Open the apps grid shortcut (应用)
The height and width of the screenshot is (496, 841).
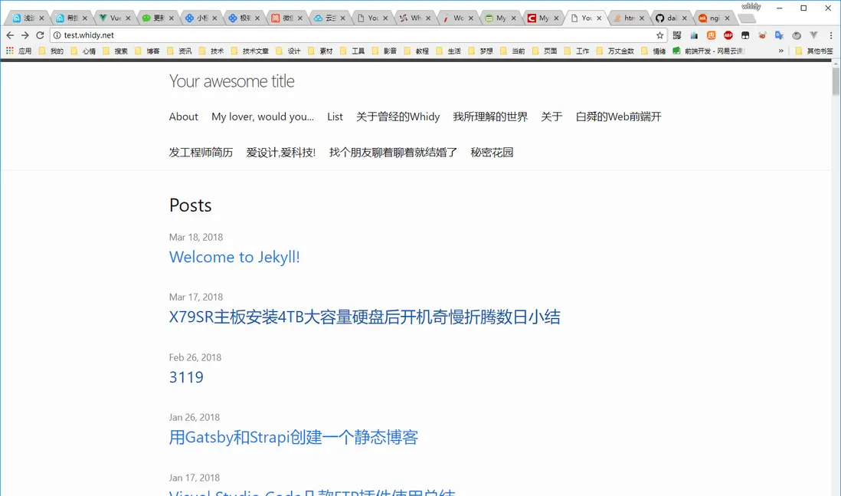[x=19, y=51]
